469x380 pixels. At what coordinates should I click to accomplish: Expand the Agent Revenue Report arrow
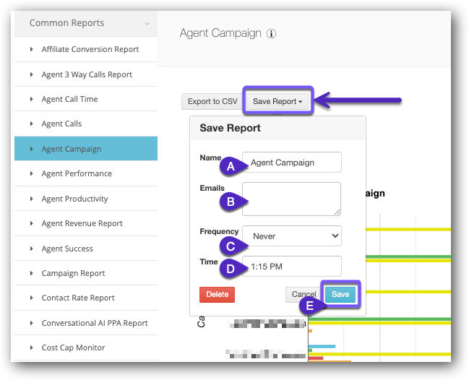31,223
